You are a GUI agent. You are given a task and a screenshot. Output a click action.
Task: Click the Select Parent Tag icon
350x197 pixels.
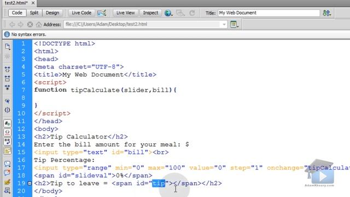7,101
